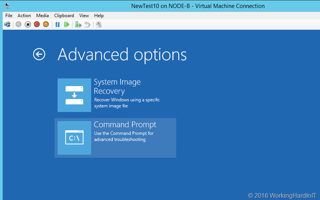320x200 pixels.
Task: Pause the virtual machine
Action: [x=58, y=25]
